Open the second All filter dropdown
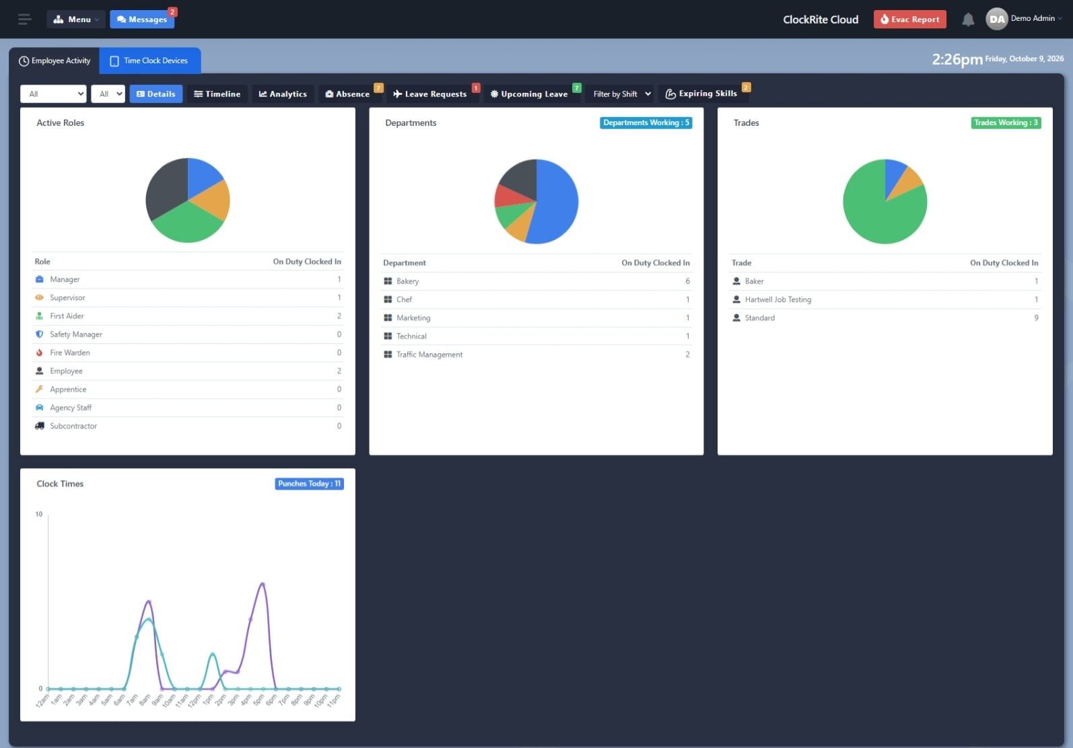Viewport: 1073px width, 748px height. click(108, 94)
